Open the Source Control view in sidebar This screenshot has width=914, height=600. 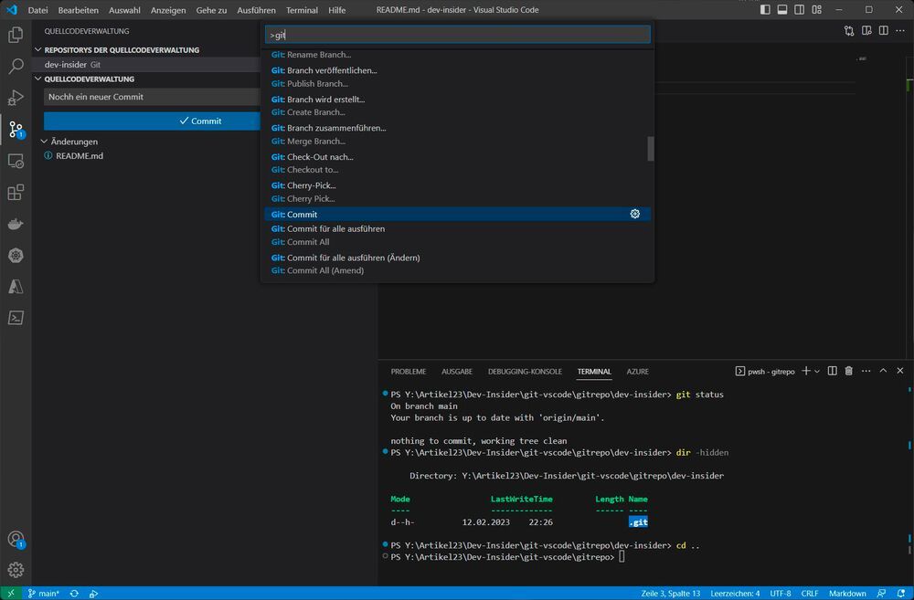15,131
